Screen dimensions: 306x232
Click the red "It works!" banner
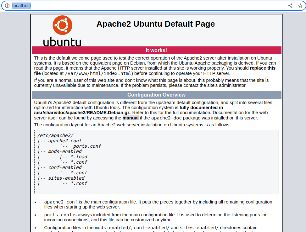point(156,50)
